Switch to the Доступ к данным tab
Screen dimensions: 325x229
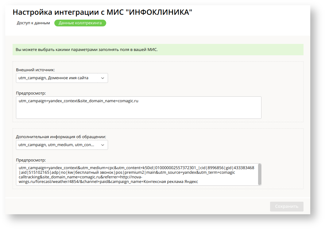[x=33, y=23]
